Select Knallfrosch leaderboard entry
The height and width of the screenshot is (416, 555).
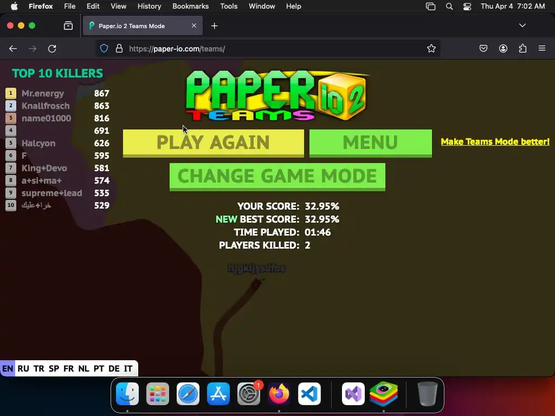pos(57,106)
